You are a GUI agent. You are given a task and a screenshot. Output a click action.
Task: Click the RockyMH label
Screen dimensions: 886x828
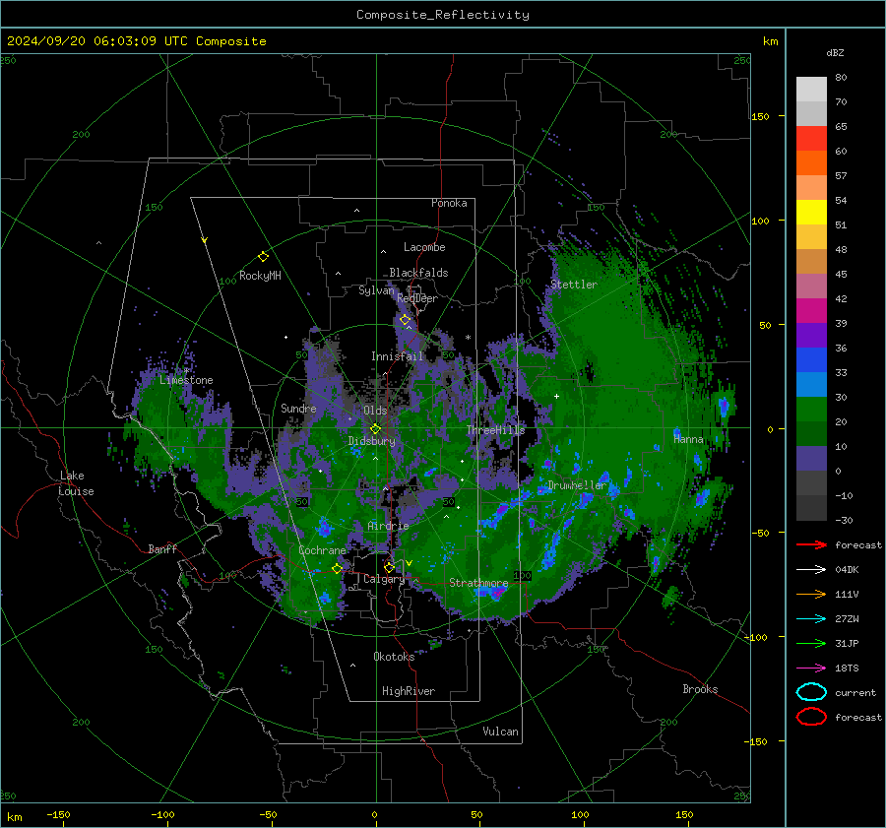[260, 276]
